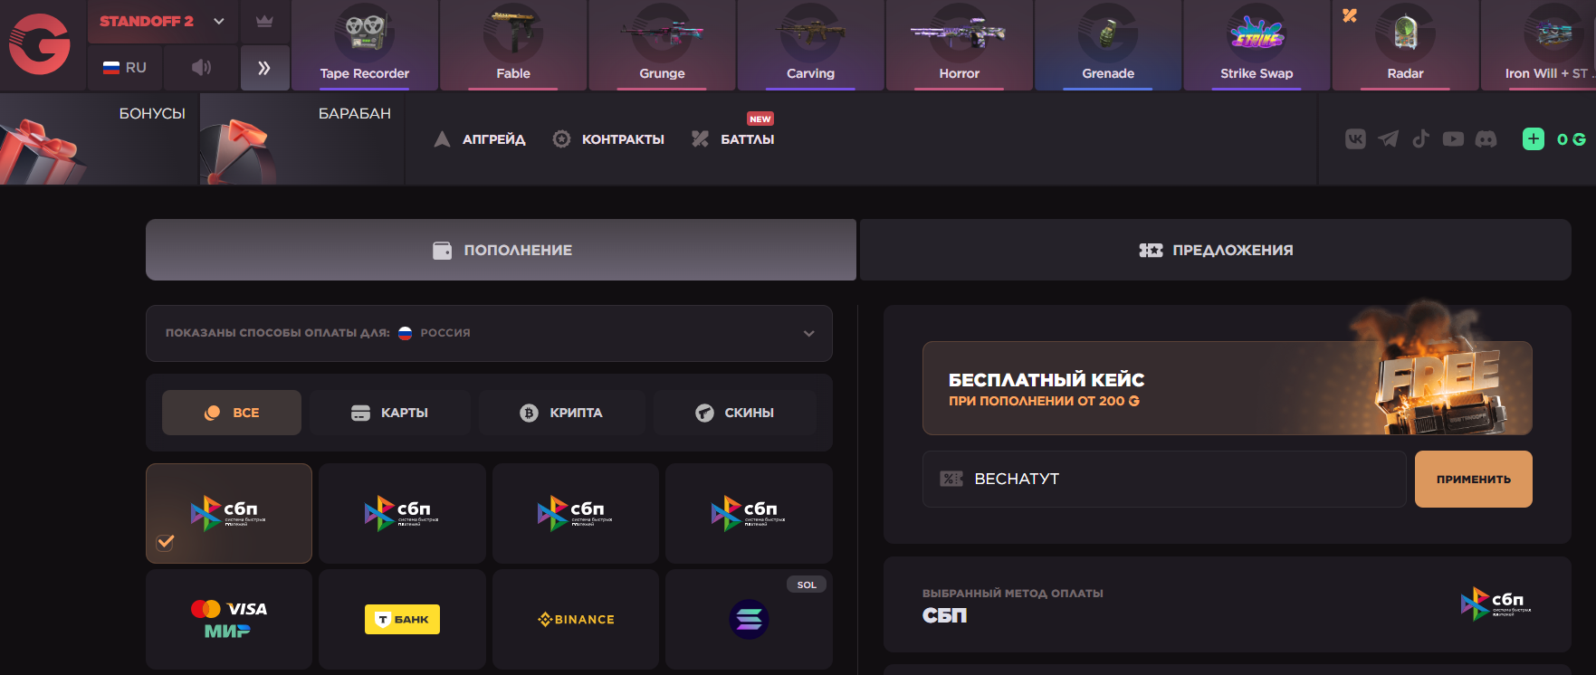
Task: Select the Solana SOL payment tile
Action: (749, 619)
